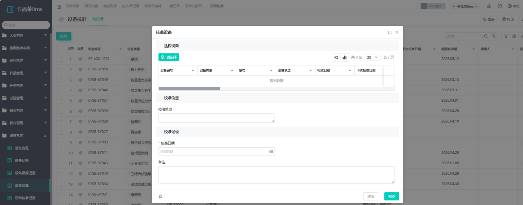The width and height of the screenshot is (523, 205).
Task: Open 校准日期 column dropdown in dialog
Action: [x=350, y=70]
